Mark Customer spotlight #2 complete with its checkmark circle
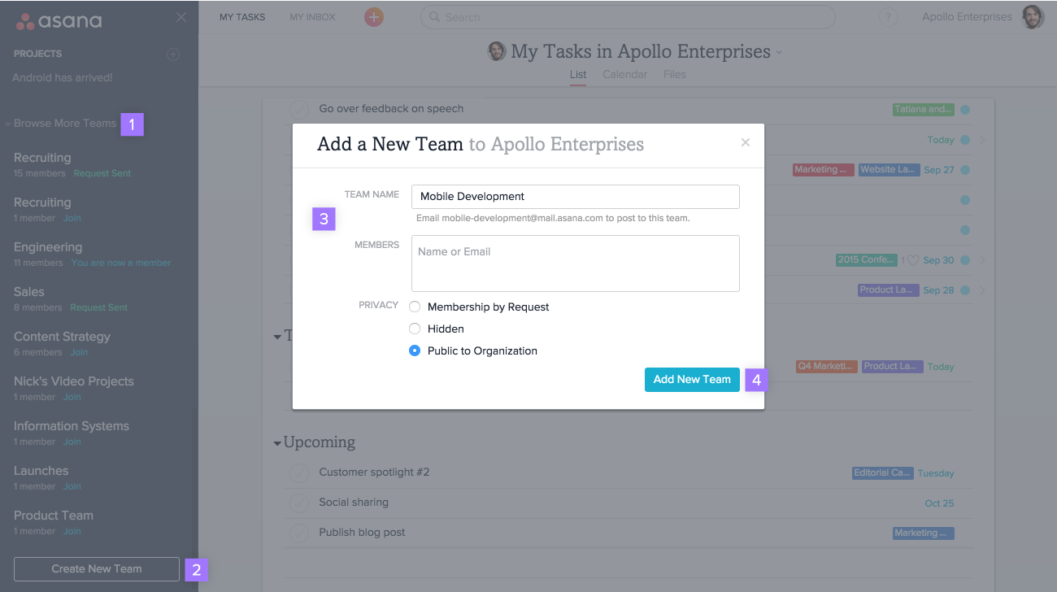The width and height of the screenshot is (1057, 592). click(299, 472)
